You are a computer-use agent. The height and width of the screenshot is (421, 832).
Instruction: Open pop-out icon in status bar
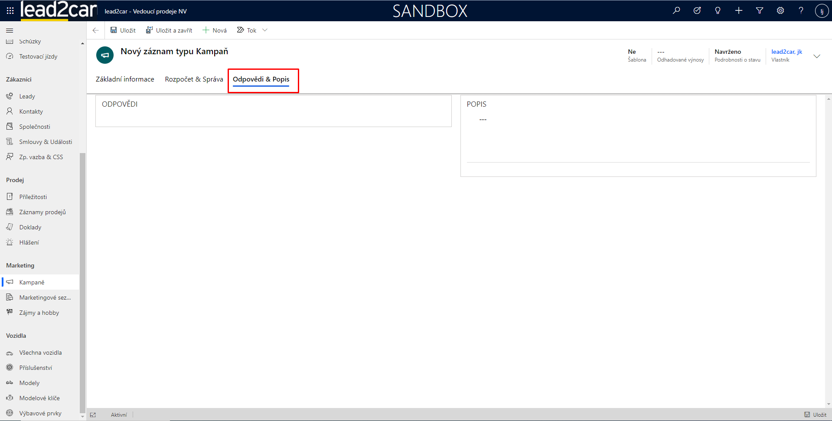click(x=93, y=415)
